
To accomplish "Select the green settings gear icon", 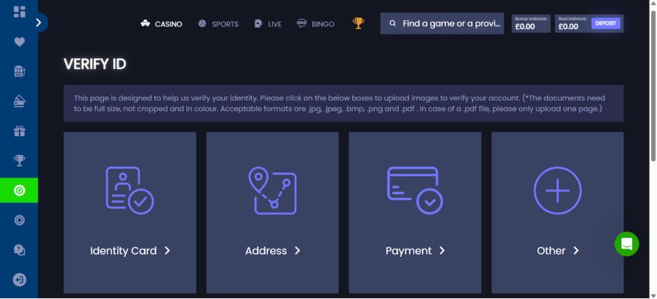I will point(19,191).
